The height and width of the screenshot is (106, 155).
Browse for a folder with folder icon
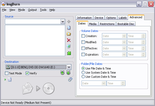coord(69,34)
